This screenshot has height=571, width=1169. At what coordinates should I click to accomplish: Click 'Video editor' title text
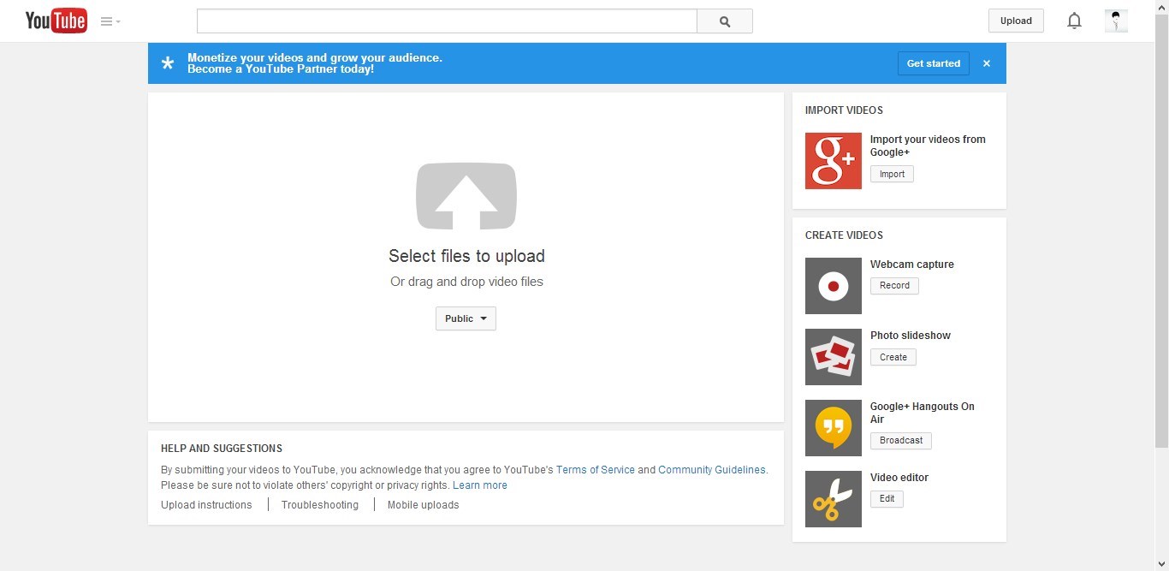899,478
